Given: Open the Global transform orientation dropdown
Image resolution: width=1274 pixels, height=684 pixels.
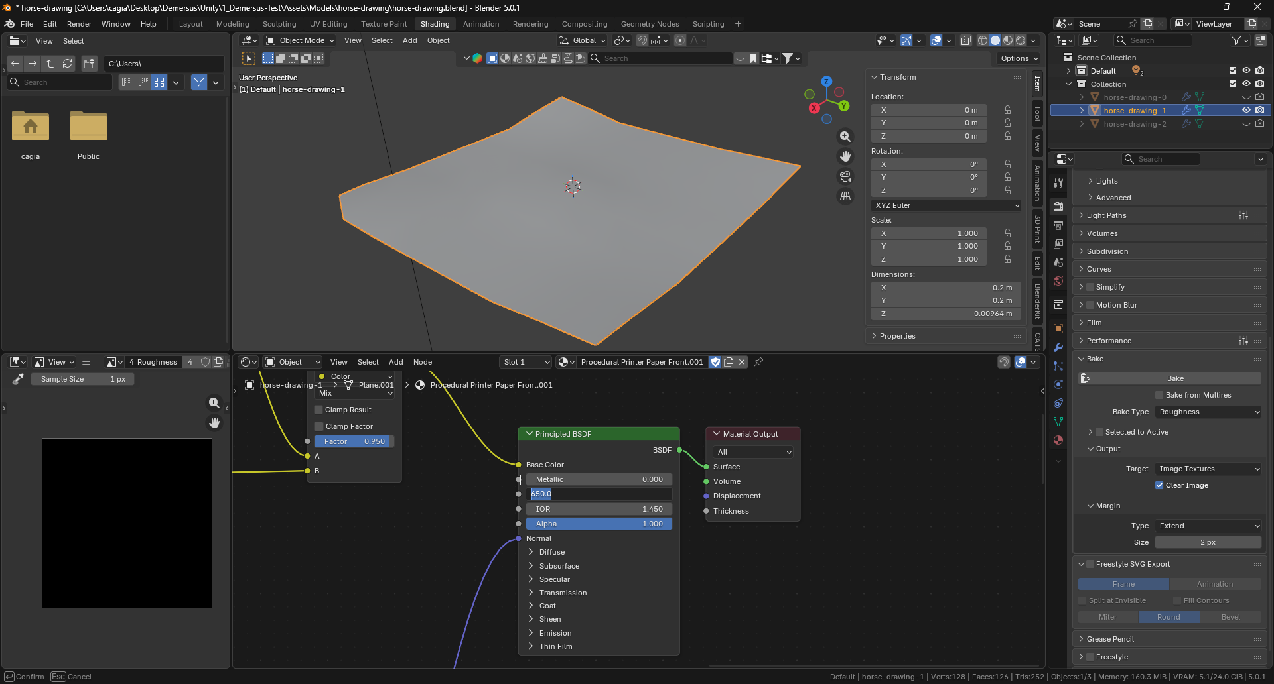Looking at the screenshot, I should (583, 40).
